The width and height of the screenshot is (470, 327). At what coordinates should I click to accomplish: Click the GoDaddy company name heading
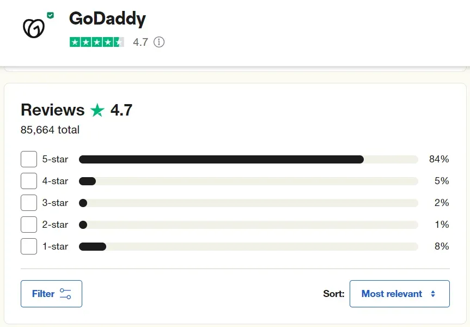coord(107,19)
